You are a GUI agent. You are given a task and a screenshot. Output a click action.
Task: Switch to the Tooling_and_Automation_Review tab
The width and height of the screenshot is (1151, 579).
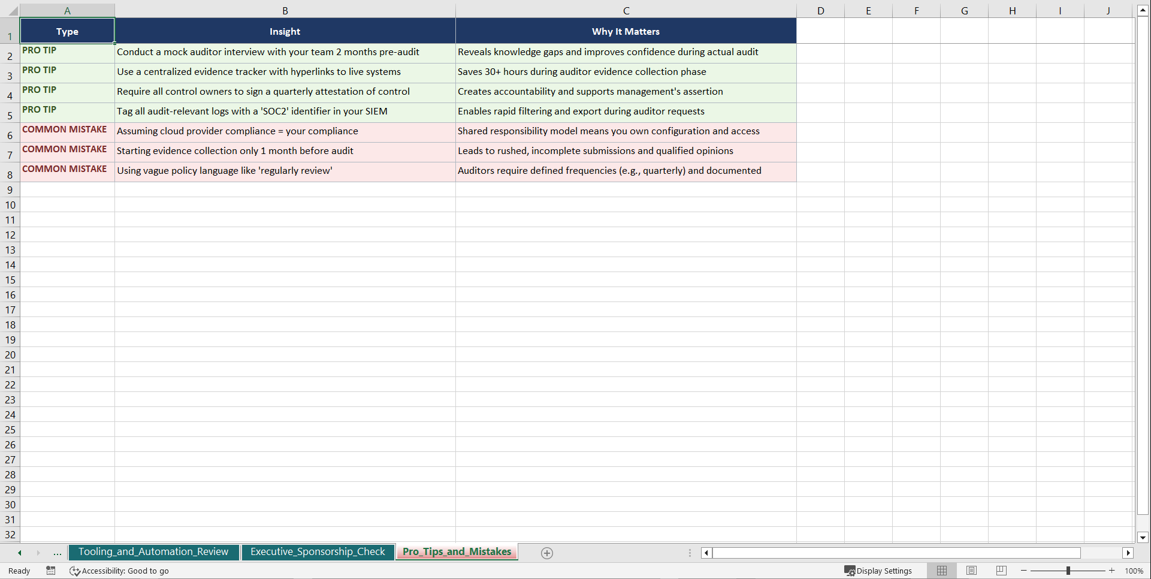pos(153,551)
